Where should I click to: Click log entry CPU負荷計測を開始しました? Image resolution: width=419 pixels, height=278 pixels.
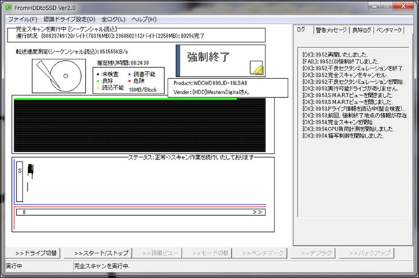(x=348, y=129)
